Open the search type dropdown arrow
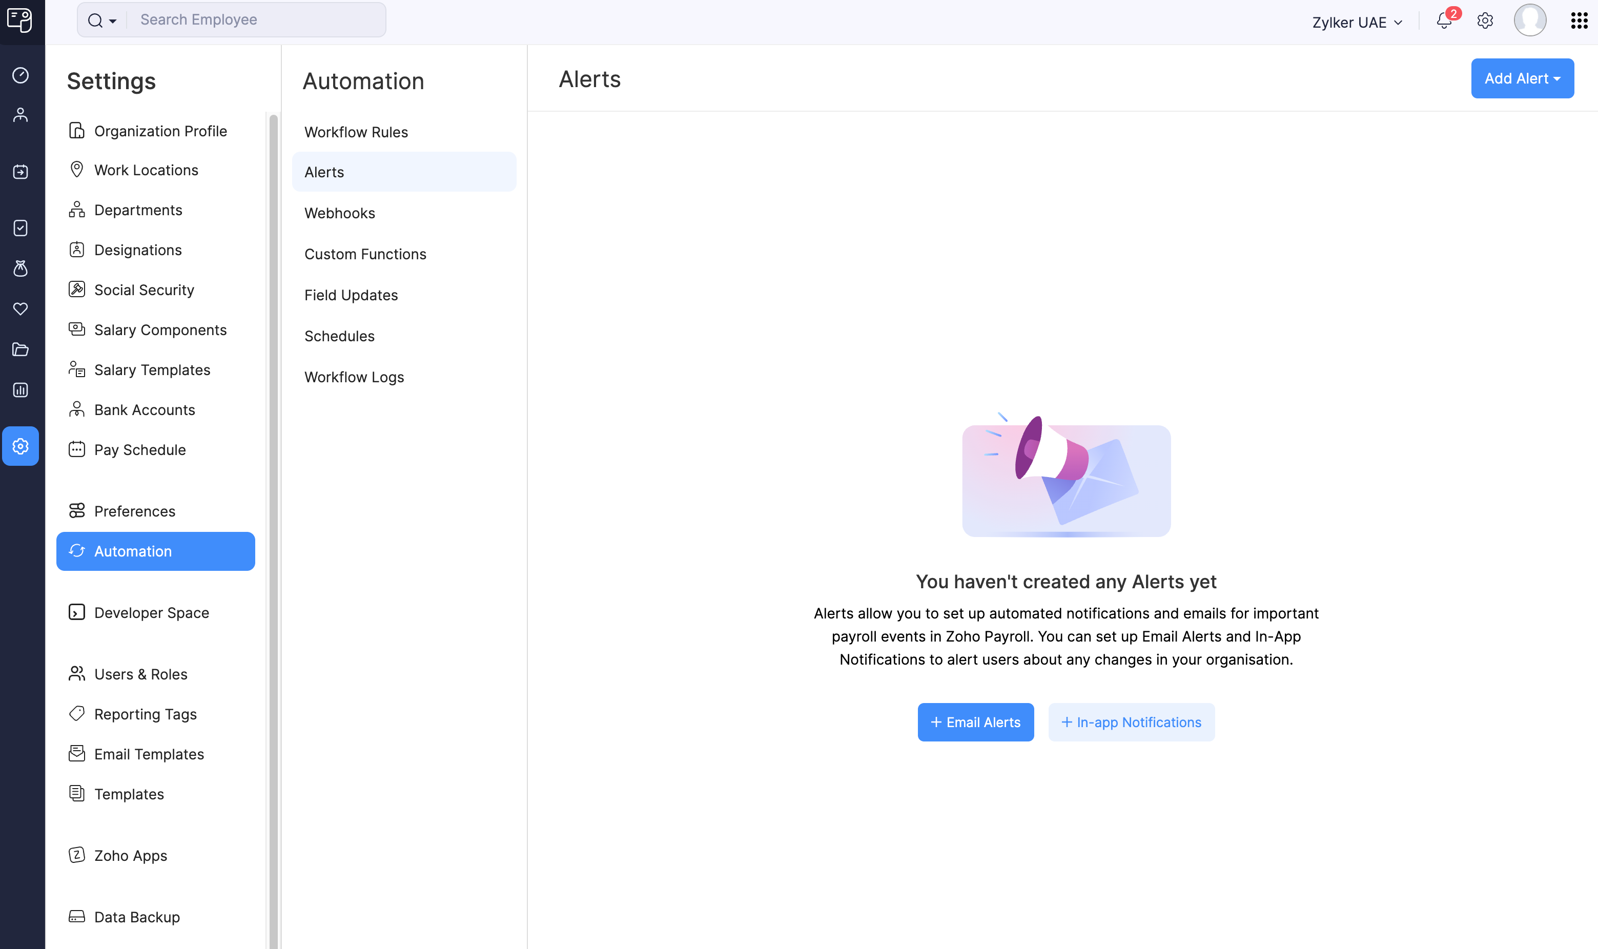 113,21
